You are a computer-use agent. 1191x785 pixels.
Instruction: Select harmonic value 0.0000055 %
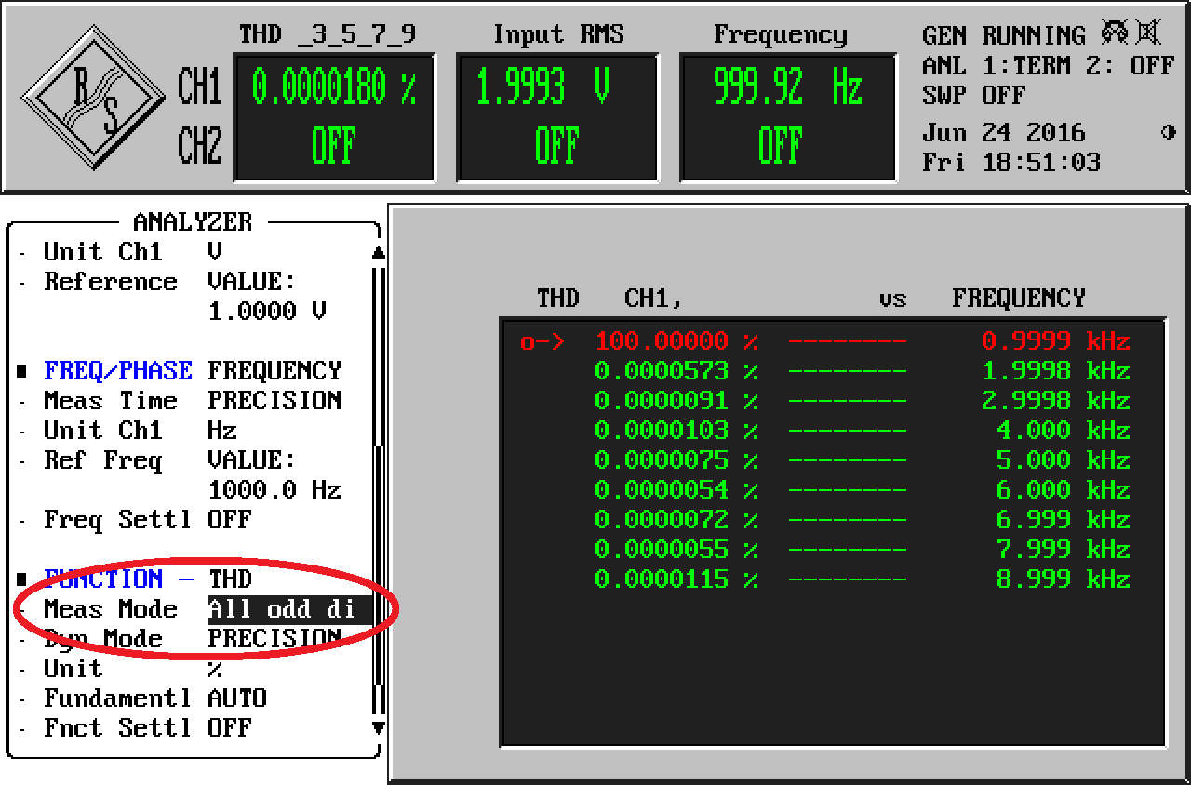coord(676,550)
